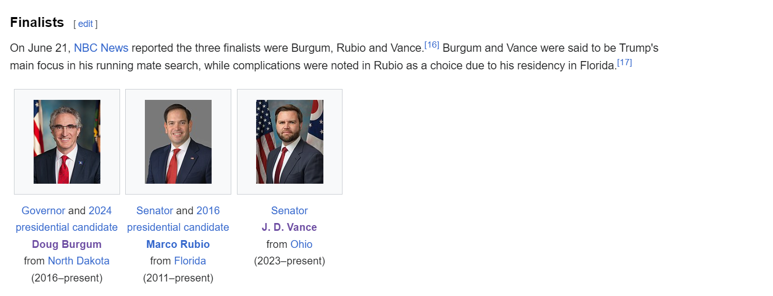Visit the Marco Rubio article link
This screenshot has height=296, width=773.
point(178,244)
